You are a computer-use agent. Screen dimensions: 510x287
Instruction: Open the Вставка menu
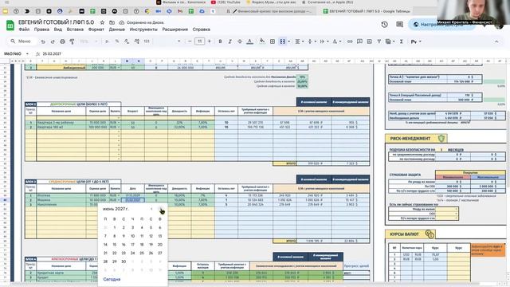point(75,29)
